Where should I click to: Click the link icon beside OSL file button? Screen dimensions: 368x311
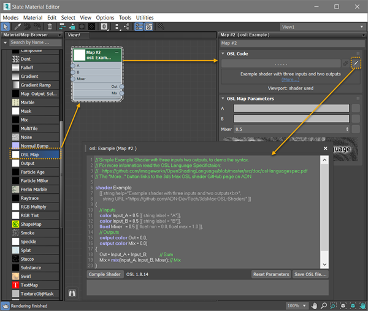(x=347, y=63)
